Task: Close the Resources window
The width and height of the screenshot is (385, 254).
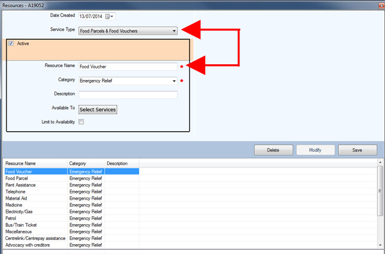Action: [379, 4]
